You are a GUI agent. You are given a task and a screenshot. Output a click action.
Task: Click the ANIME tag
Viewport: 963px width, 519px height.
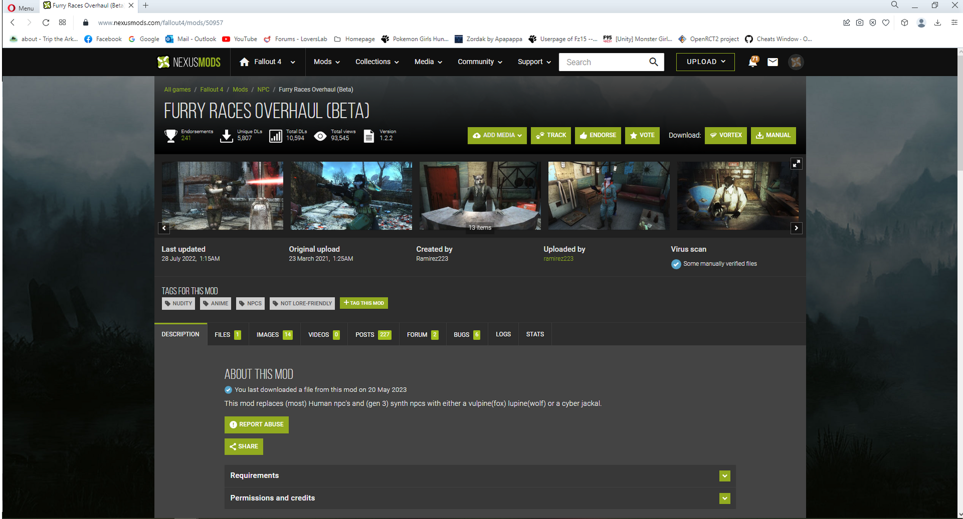coord(216,303)
